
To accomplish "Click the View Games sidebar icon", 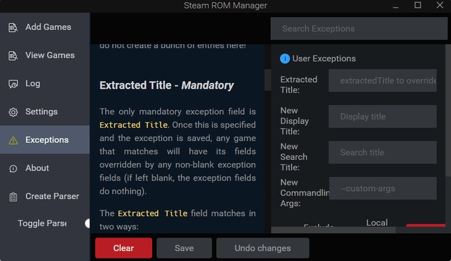I will (13, 55).
